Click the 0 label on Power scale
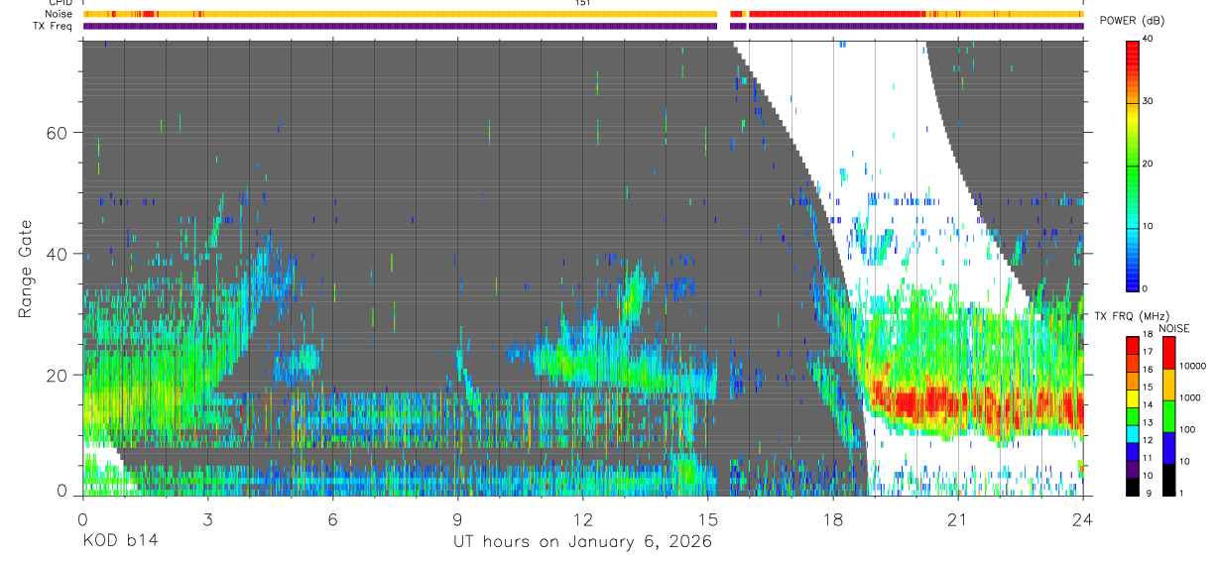1218x562 pixels. click(x=1146, y=288)
